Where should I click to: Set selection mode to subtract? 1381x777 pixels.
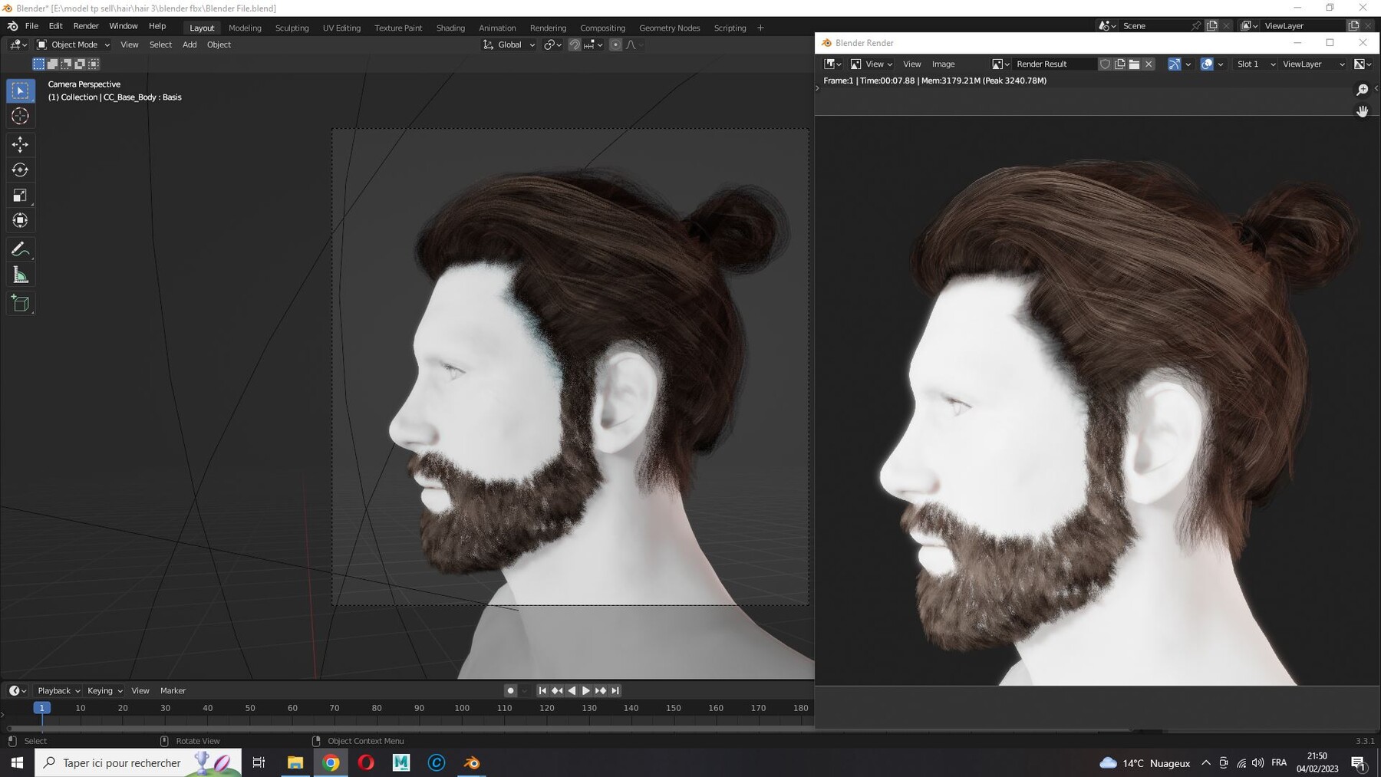coord(66,64)
